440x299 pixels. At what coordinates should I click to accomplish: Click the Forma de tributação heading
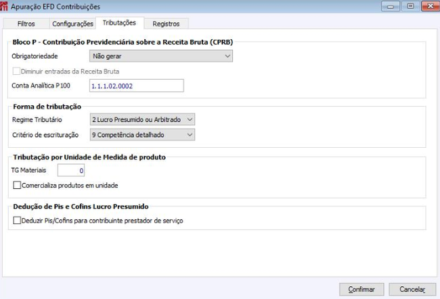point(47,107)
